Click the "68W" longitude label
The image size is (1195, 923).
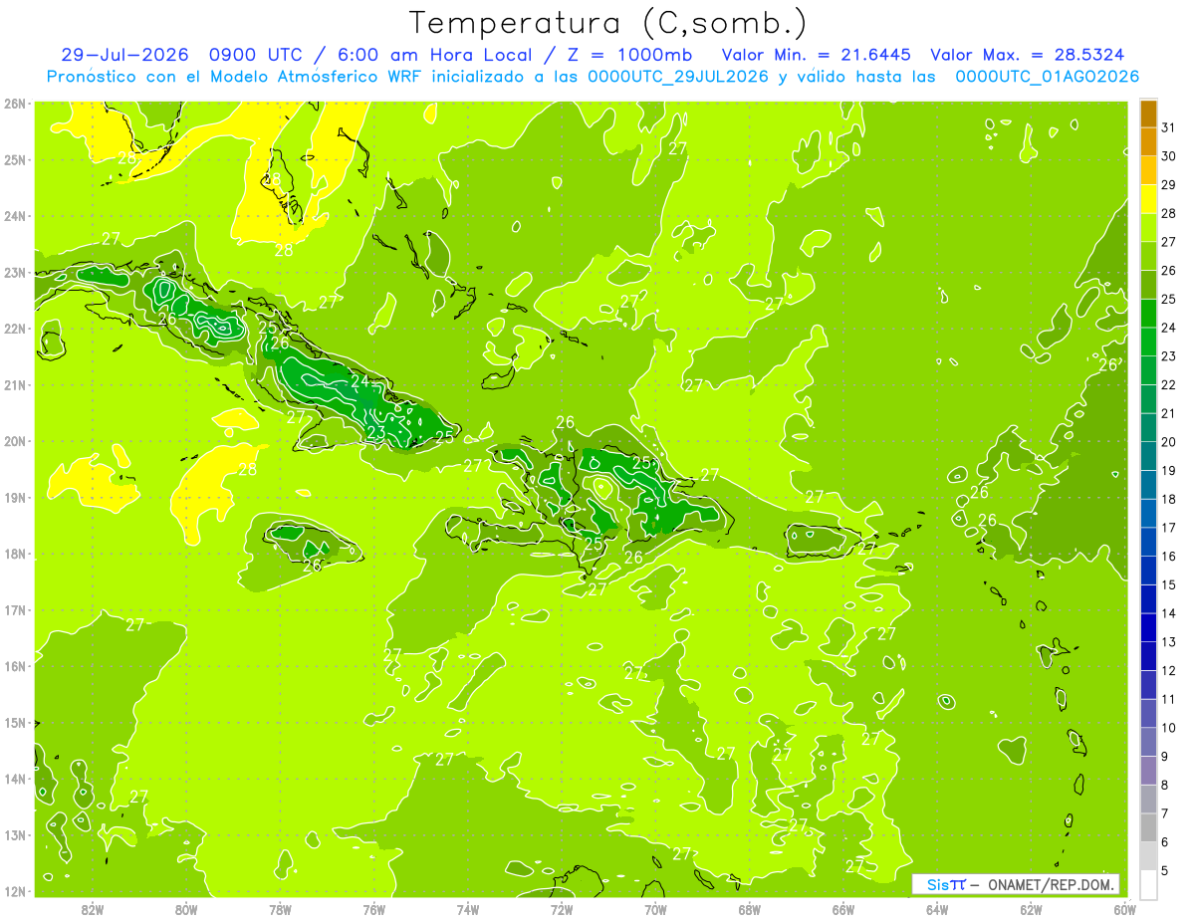coord(749,909)
